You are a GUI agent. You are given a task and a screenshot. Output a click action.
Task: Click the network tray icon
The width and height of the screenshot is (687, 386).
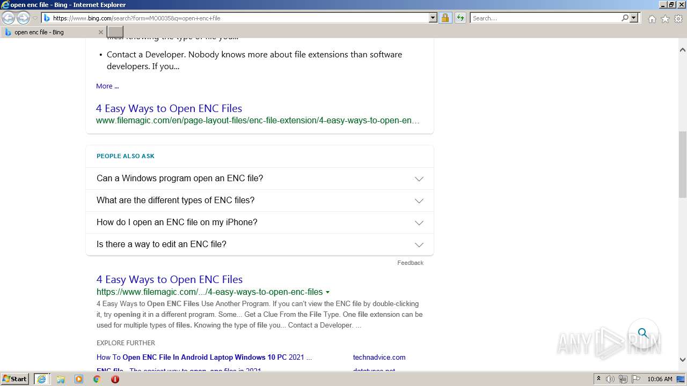pos(623,379)
